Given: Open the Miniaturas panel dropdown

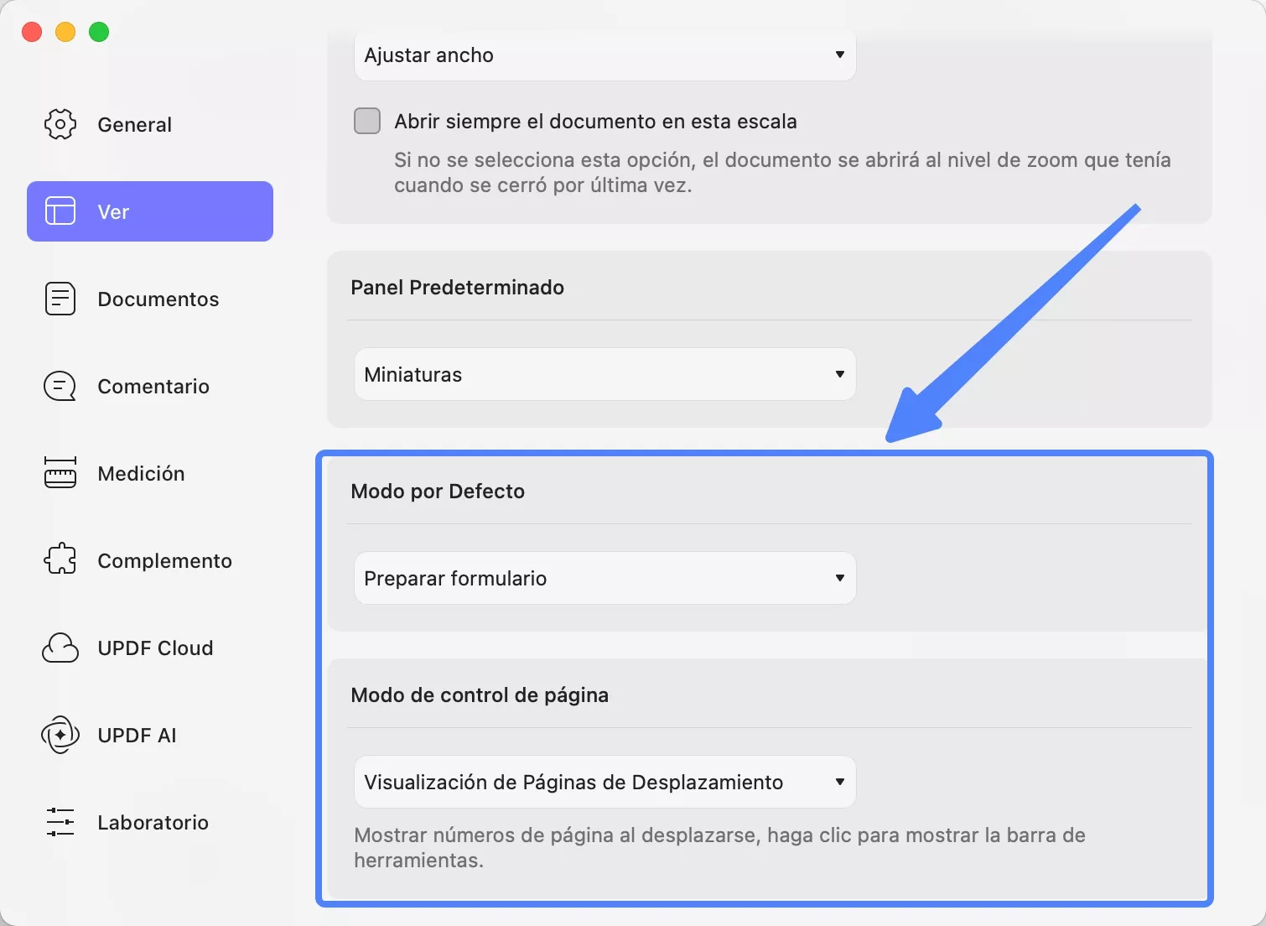Looking at the screenshot, I should pos(604,374).
